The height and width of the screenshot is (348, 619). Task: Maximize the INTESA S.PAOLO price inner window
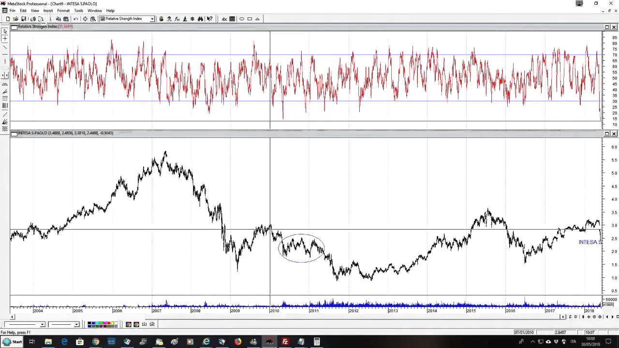(607, 133)
